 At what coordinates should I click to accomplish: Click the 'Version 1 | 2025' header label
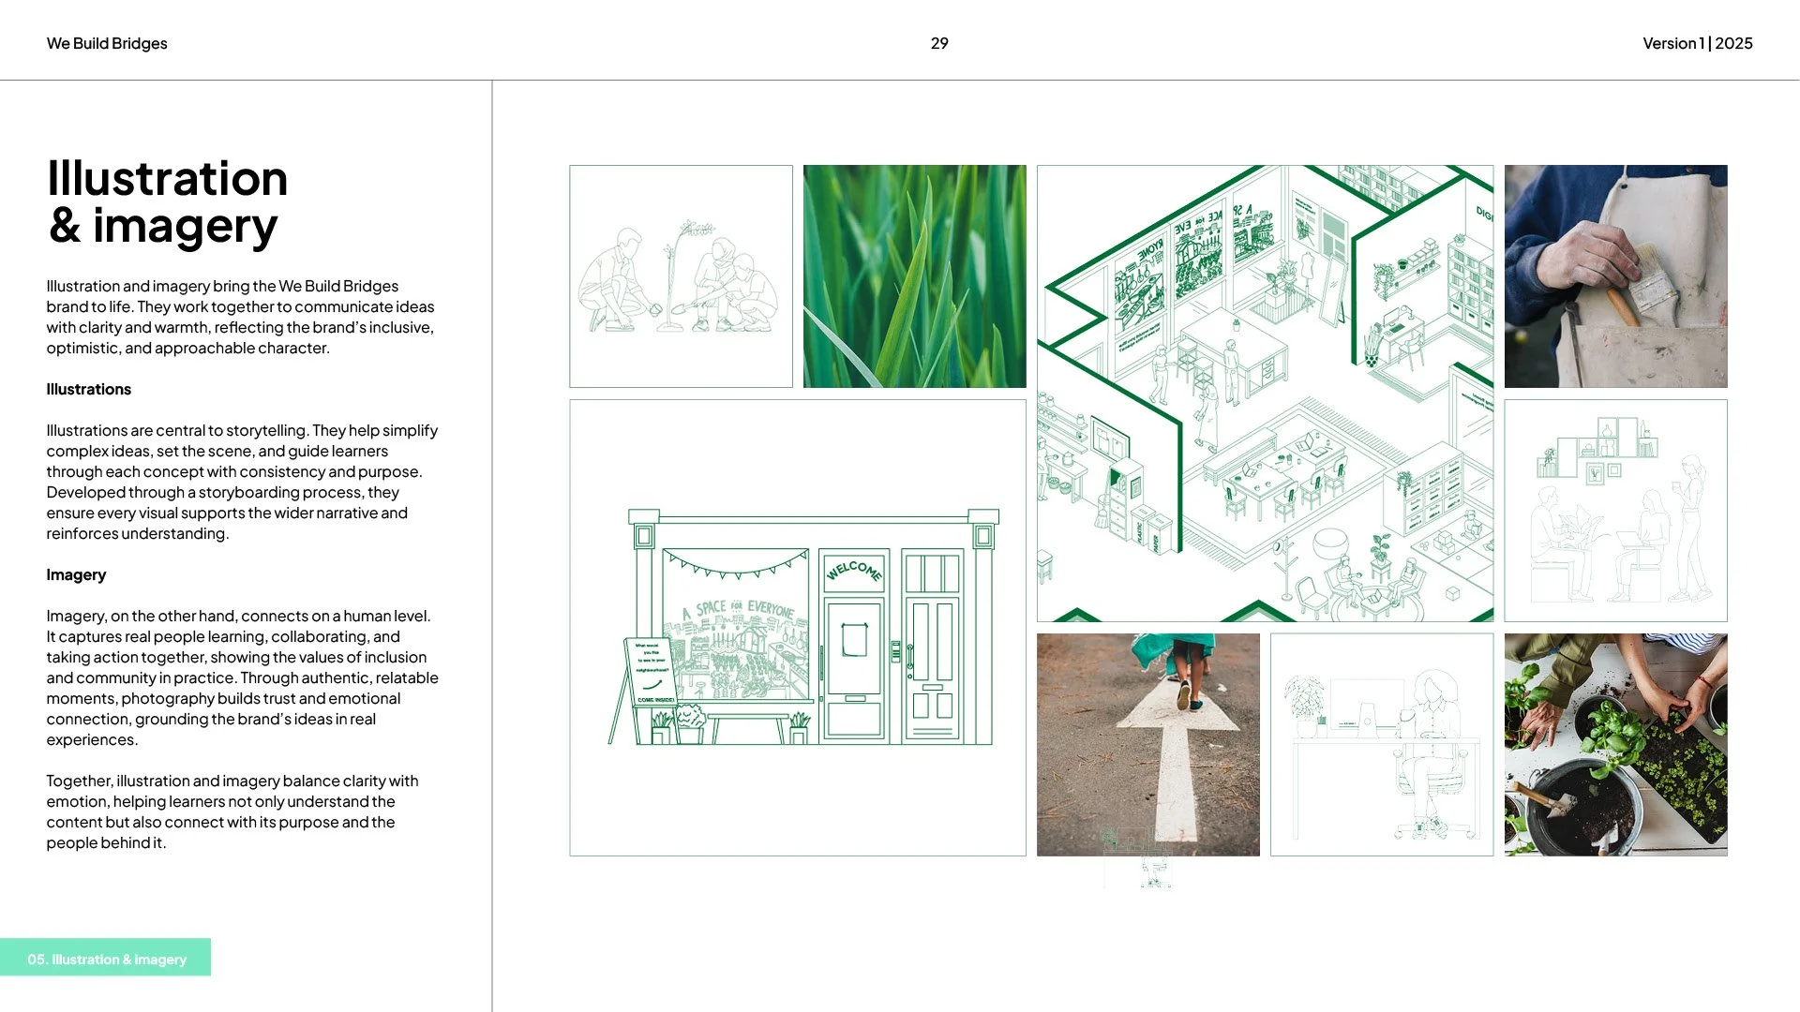click(1697, 43)
